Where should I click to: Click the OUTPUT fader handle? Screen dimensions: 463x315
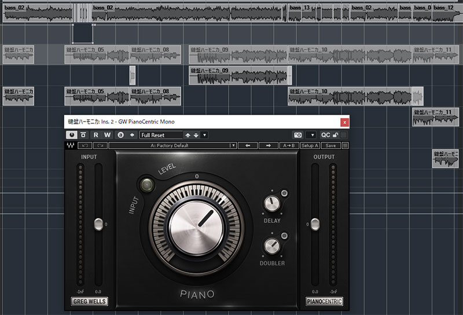pyautogui.click(x=315, y=224)
